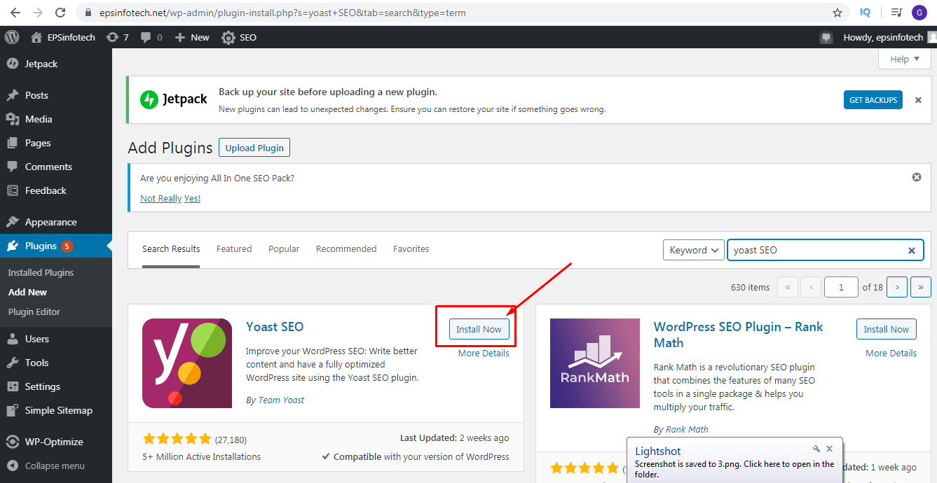This screenshot has width=937, height=483.
Task: Open Plugin Editor submenu item
Action: tap(34, 311)
